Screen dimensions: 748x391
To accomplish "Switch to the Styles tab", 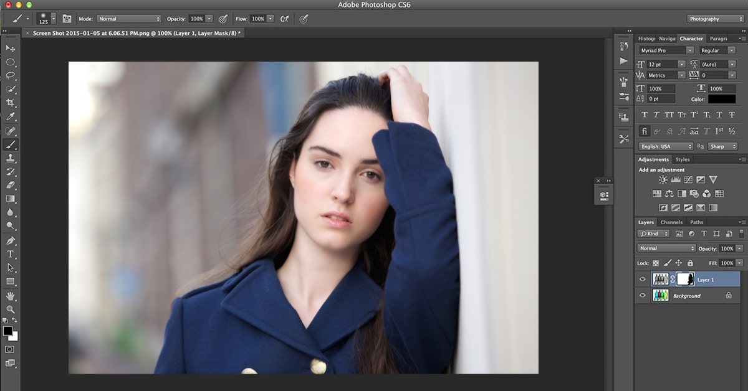I will click(x=683, y=159).
